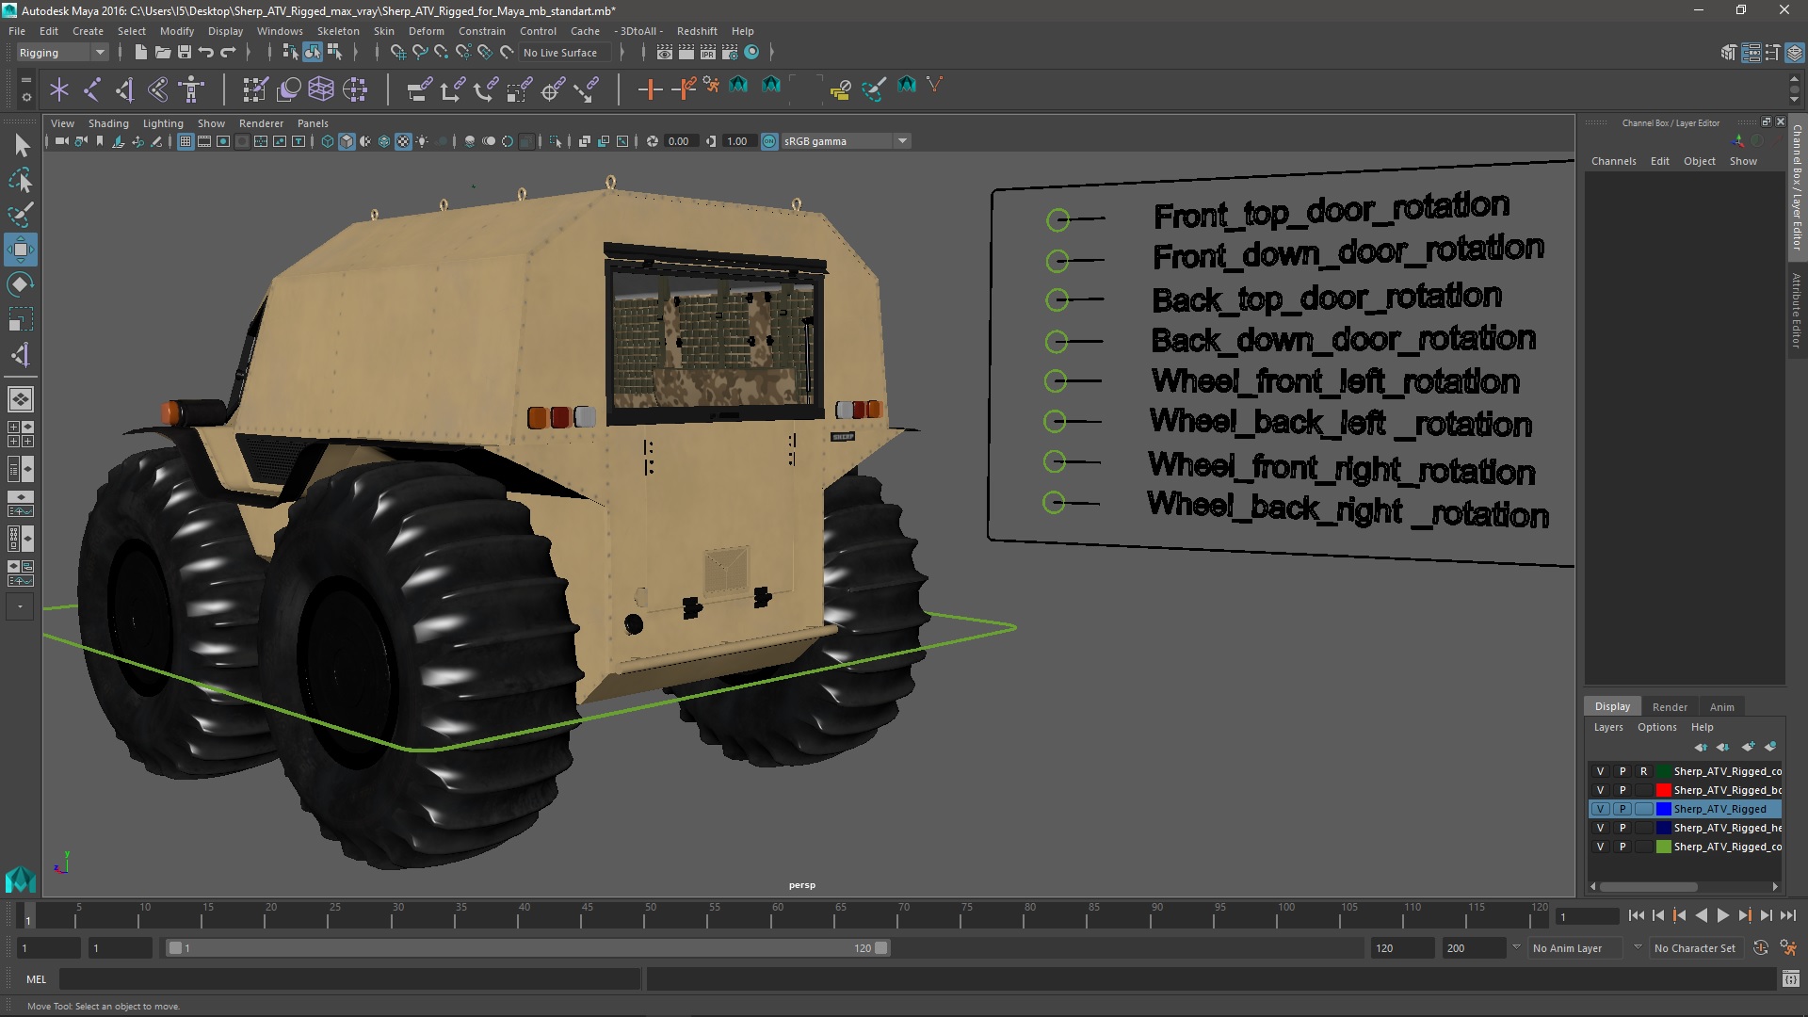Image resolution: width=1808 pixels, height=1017 pixels.
Task: Toggle select by object type mode
Action: point(313,53)
